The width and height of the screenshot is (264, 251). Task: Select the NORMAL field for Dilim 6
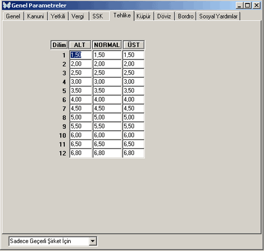point(107,99)
